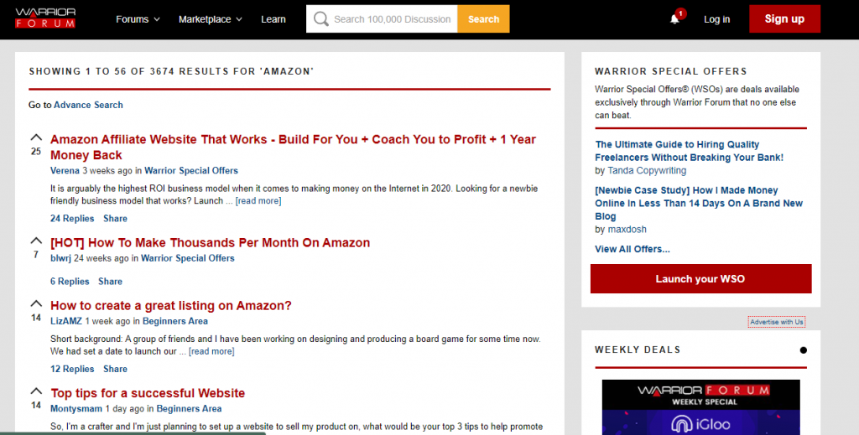
Task: Click the results heading for 'AMAZON'
Action: pyautogui.click(x=171, y=71)
